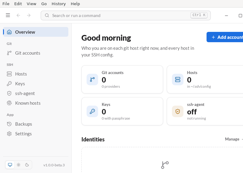Click the Backups history clock icon
This screenshot has height=173, width=243.
9,124
